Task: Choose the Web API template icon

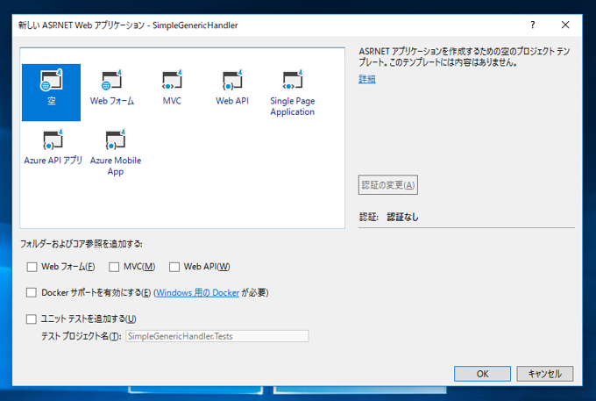Action: click(232, 89)
